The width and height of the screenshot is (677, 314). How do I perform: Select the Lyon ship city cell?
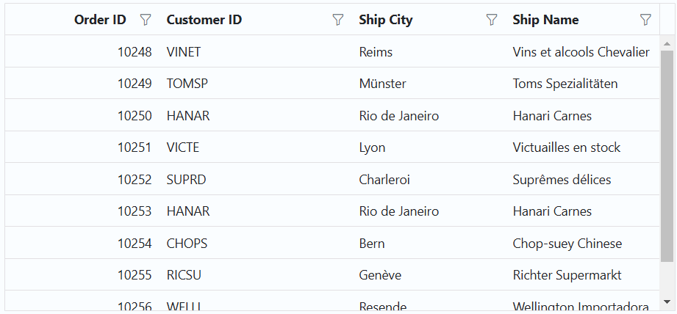[x=372, y=147]
